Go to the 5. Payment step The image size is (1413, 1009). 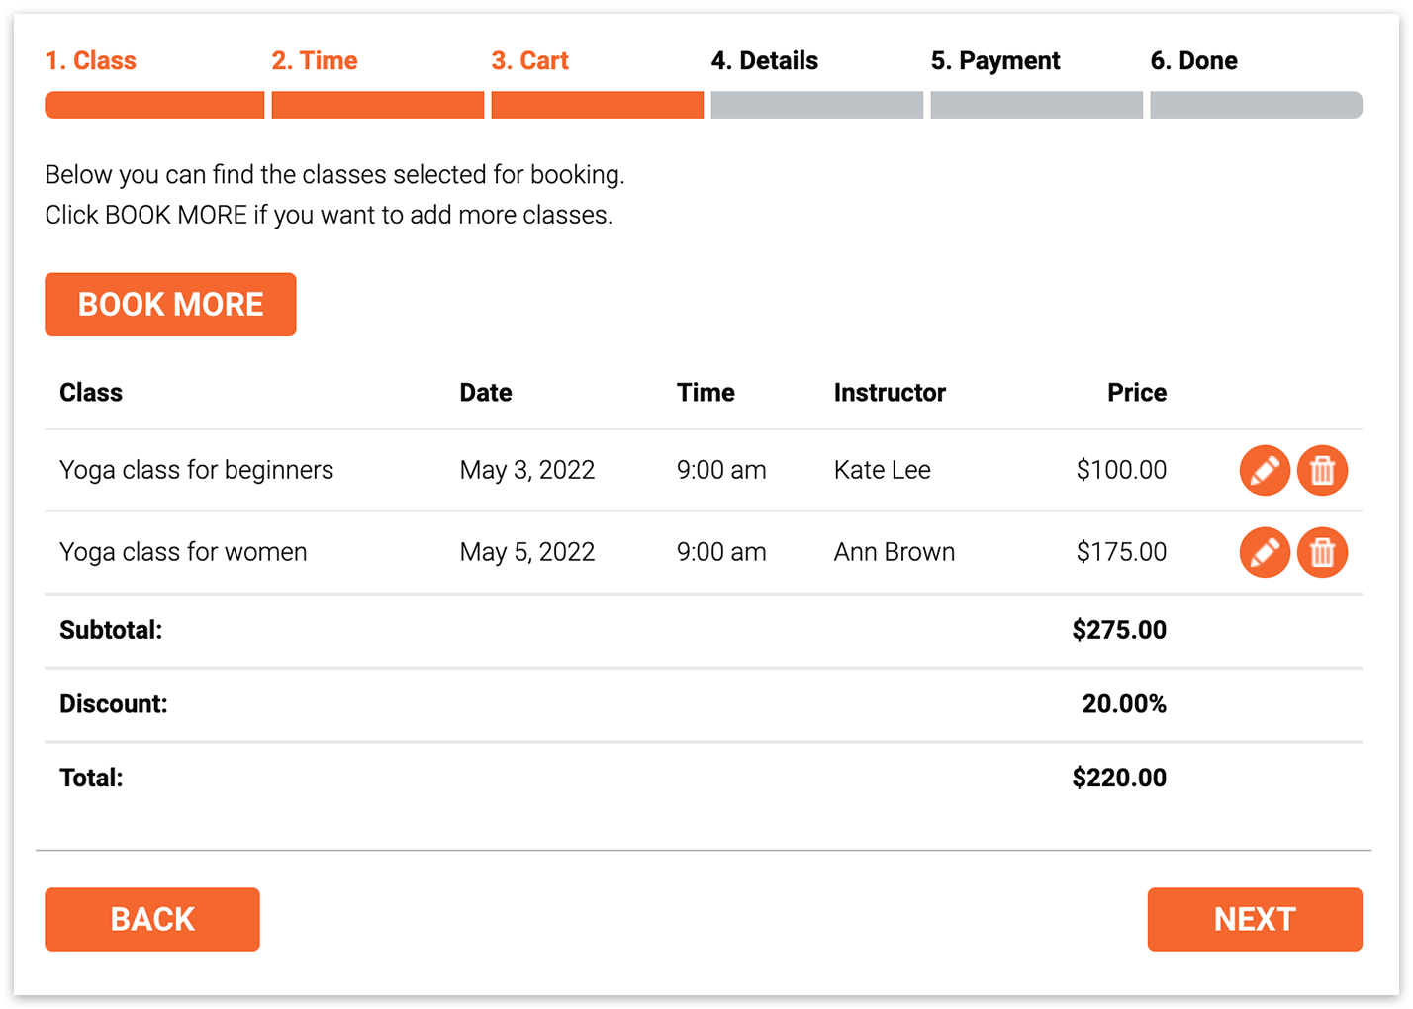click(x=995, y=60)
